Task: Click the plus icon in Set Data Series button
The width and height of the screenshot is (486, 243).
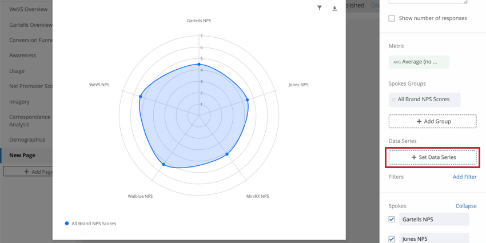Action: tap(414, 157)
